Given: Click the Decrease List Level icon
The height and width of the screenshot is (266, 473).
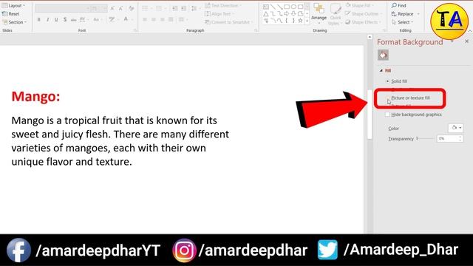Looking at the screenshot, I should [x=175, y=8].
